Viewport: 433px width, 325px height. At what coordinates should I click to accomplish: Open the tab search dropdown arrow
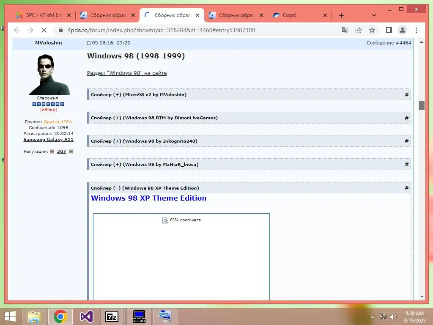click(x=374, y=15)
